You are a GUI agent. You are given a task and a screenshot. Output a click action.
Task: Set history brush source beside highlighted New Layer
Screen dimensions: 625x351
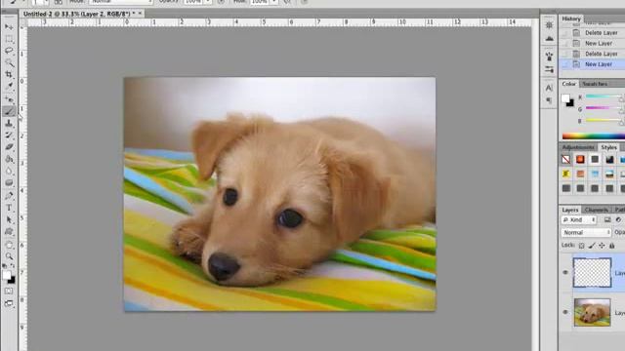point(564,64)
